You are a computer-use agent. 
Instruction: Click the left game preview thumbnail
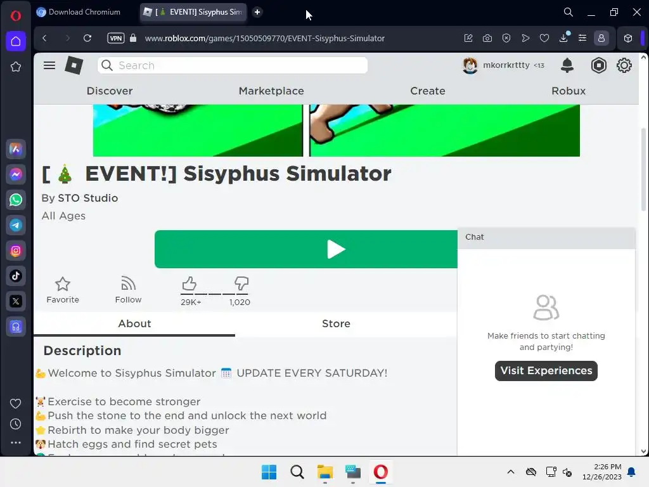click(198, 131)
